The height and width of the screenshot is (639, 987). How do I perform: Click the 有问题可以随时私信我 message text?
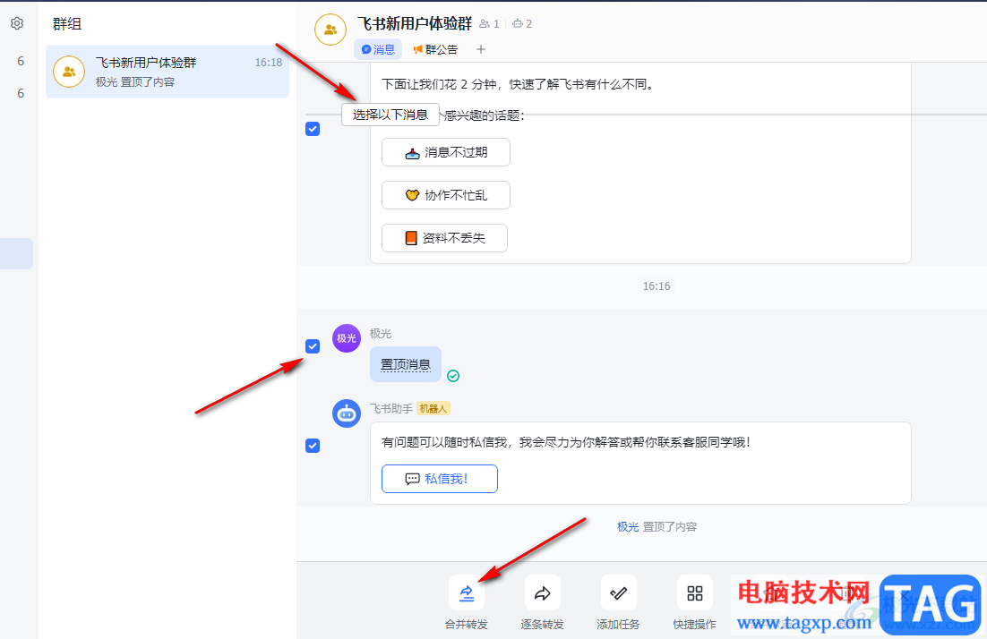(566, 442)
